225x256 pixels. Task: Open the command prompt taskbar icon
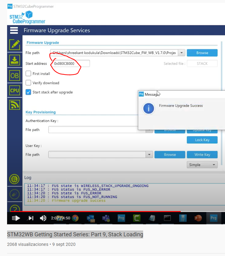(167, 218)
